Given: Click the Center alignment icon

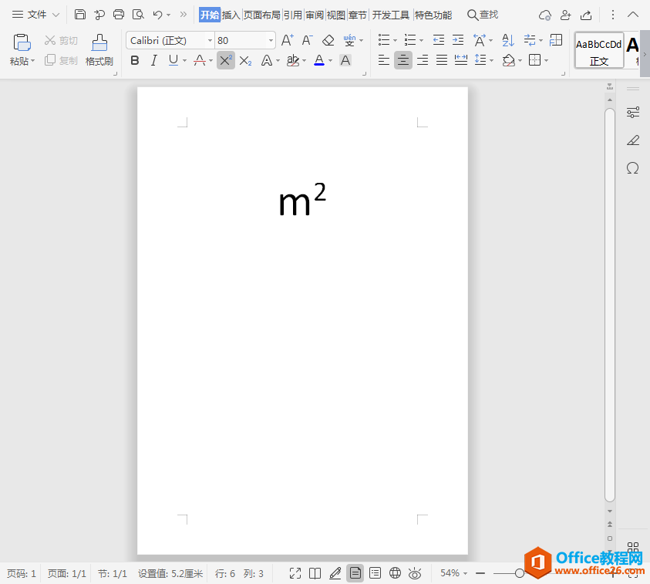Looking at the screenshot, I should (x=403, y=60).
